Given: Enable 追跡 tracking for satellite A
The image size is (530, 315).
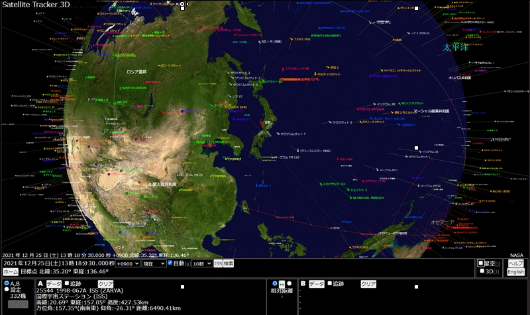Looking at the screenshot, I should point(67,283).
